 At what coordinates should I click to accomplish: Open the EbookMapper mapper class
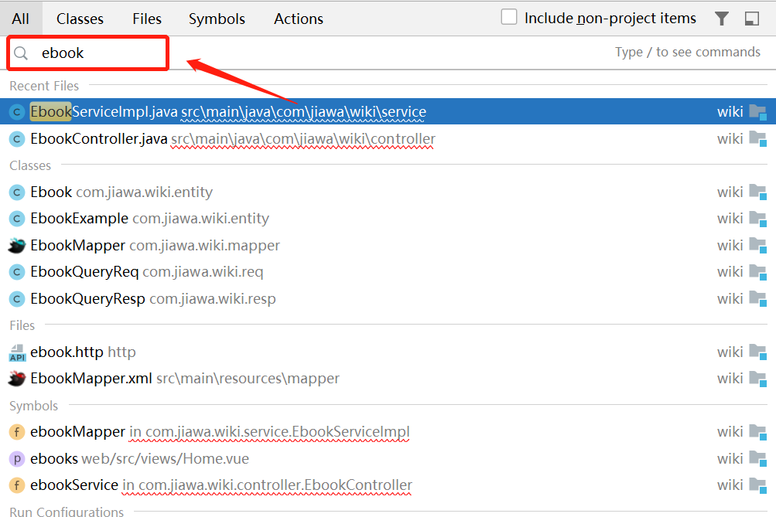click(x=388, y=245)
